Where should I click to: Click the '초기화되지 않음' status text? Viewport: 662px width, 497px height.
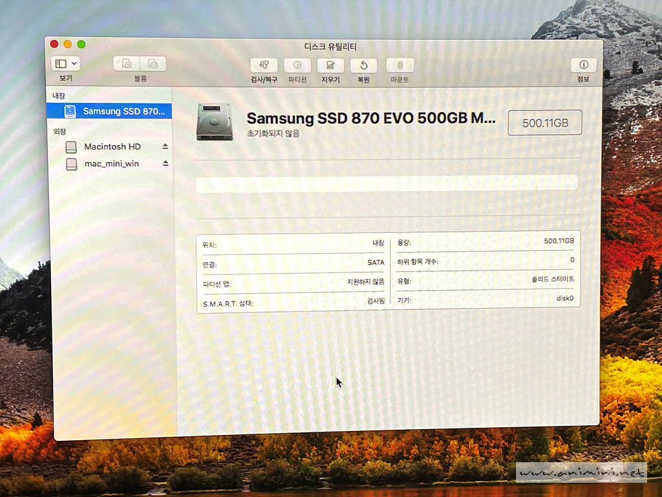(x=273, y=133)
